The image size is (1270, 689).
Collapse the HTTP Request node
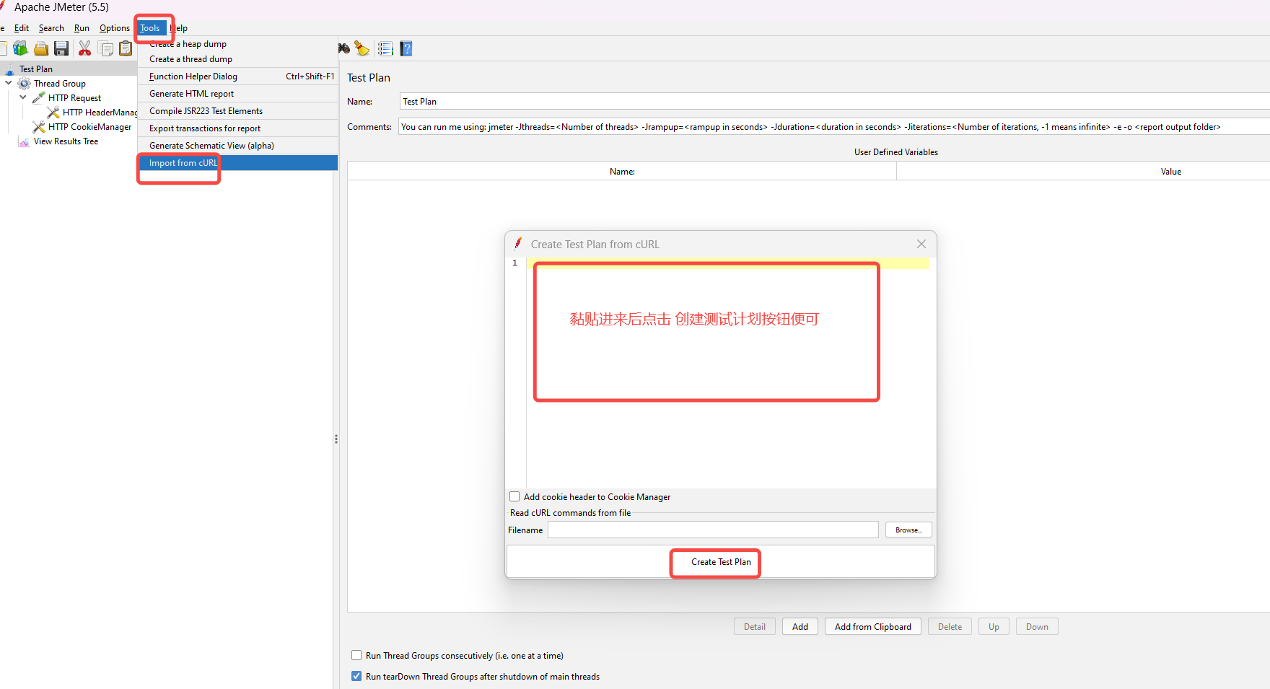pos(23,97)
